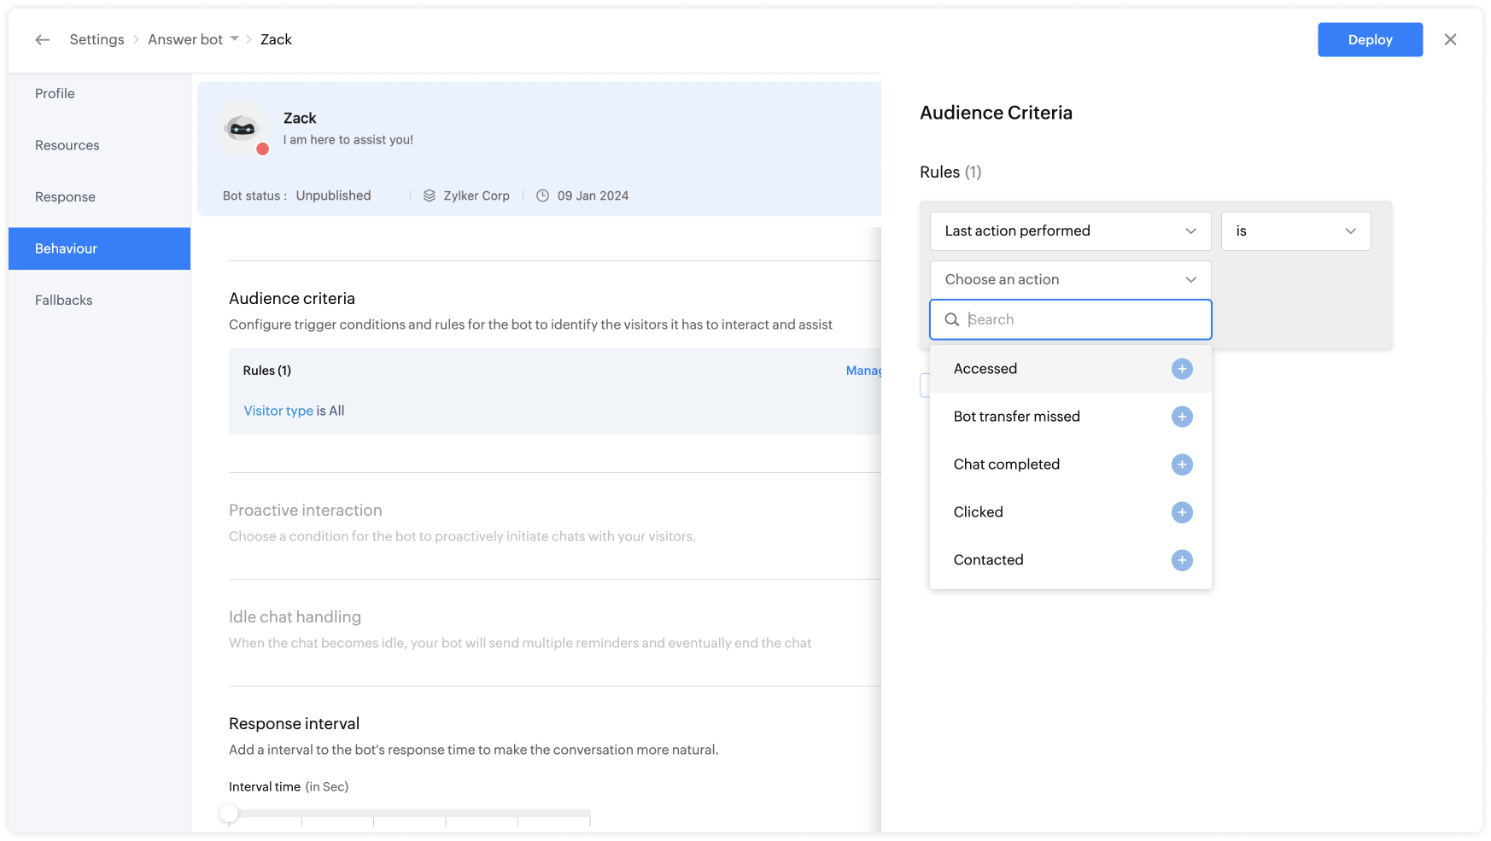Click the plus icon next to Contacted
1491x841 pixels.
[x=1182, y=560]
